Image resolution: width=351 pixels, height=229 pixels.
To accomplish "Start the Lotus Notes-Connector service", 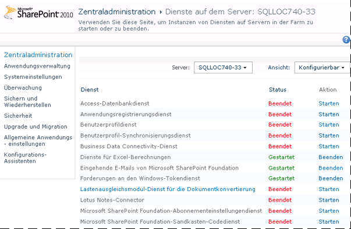I will click(x=329, y=200).
